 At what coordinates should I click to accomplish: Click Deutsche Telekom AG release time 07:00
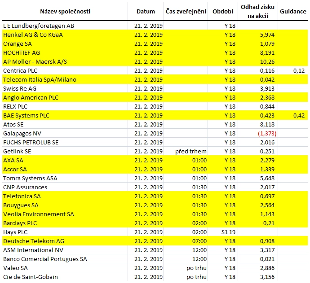pyautogui.click(x=199, y=241)
